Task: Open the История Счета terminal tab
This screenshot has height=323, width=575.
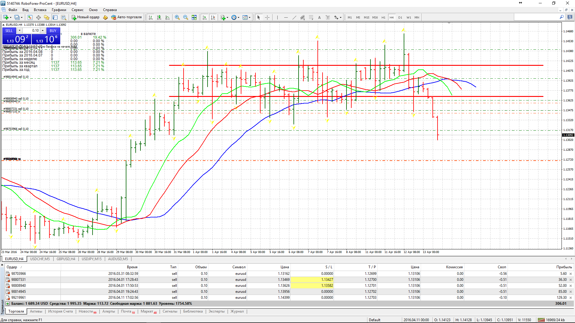Action: point(60,311)
